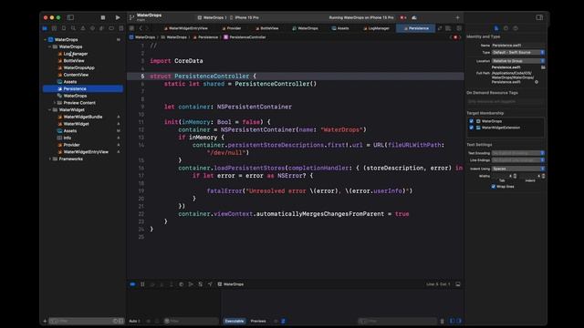
Task: Open the file Type dropdown
Action: click(518, 53)
